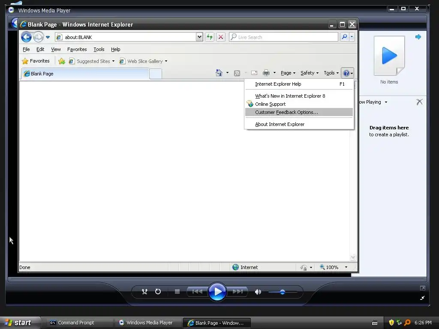Open the Page command bar menu
The image size is (439, 329).
288,73
